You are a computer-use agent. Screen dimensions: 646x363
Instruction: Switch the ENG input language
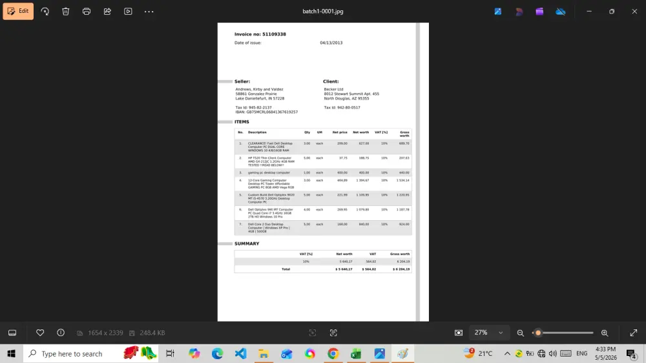pos(582,353)
